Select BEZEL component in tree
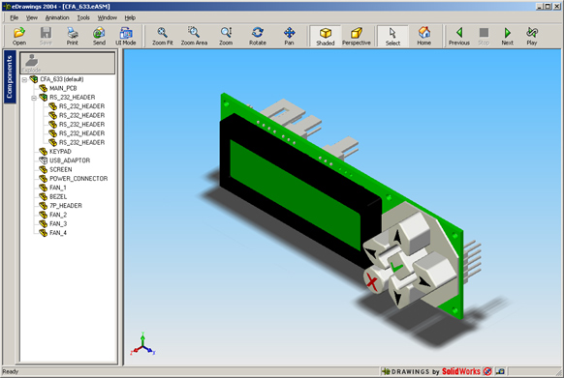The width and height of the screenshot is (564, 378). coord(58,196)
